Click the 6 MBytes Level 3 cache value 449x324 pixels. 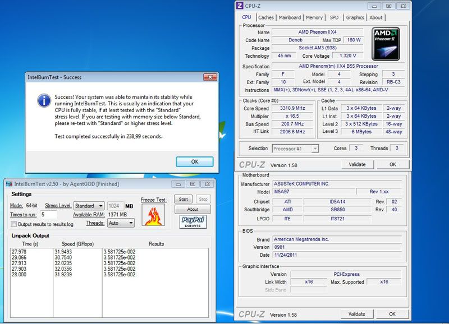361,132
